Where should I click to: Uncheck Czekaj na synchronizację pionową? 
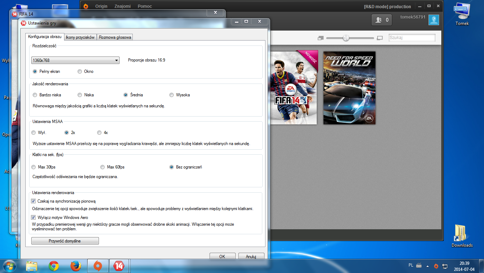pyautogui.click(x=34, y=201)
